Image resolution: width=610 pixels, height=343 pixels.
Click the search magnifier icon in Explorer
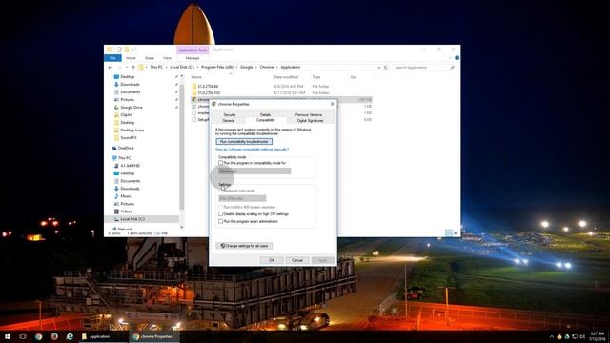click(452, 68)
